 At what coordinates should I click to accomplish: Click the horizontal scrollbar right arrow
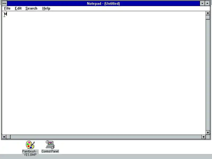point(204,137)
